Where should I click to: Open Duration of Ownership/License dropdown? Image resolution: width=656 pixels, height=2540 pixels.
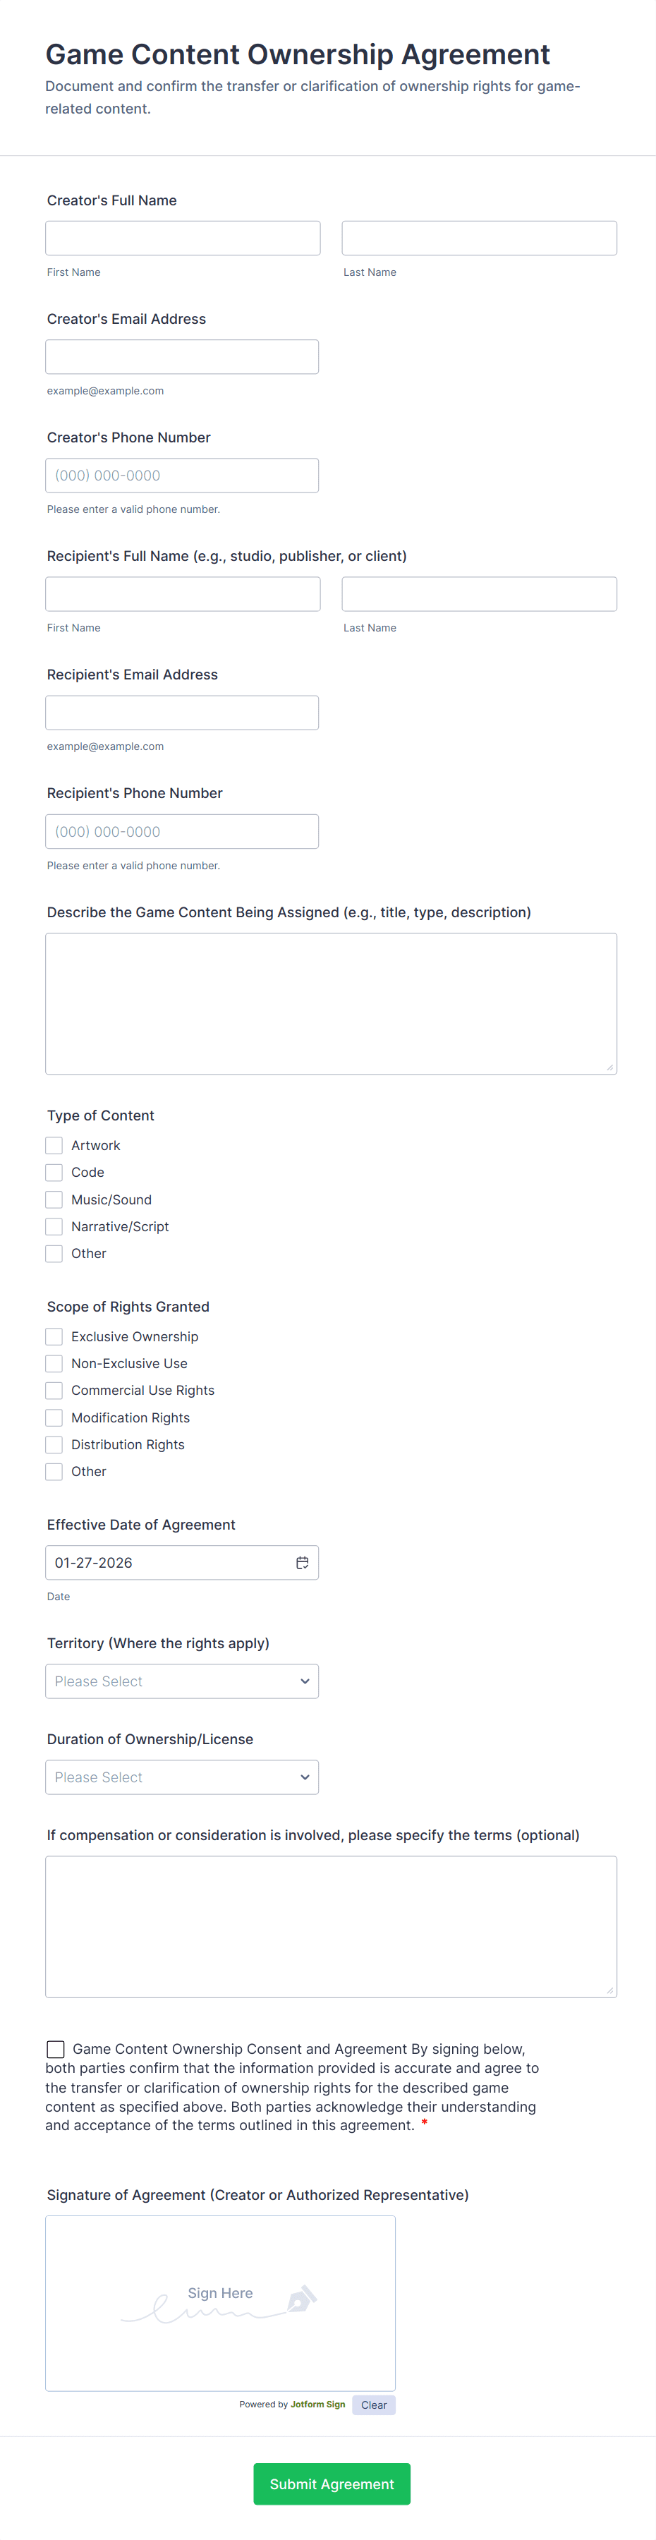(x=181, y=1777)
